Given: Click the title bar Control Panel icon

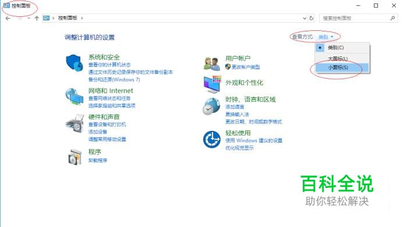Looking at the screenshot, I should (6, 5).
